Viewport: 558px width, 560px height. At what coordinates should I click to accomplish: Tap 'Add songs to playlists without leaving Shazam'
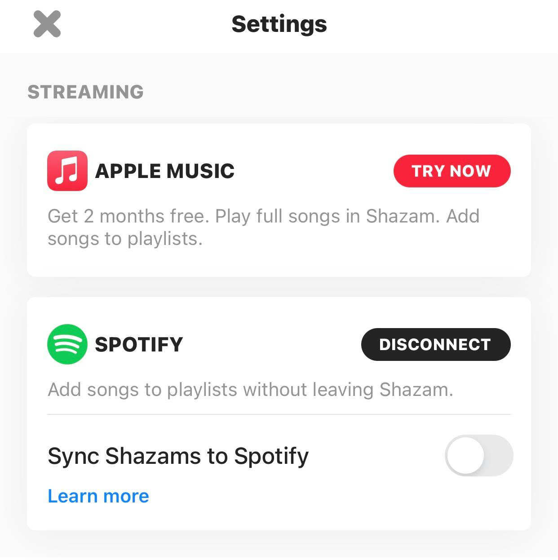[251, 390]
